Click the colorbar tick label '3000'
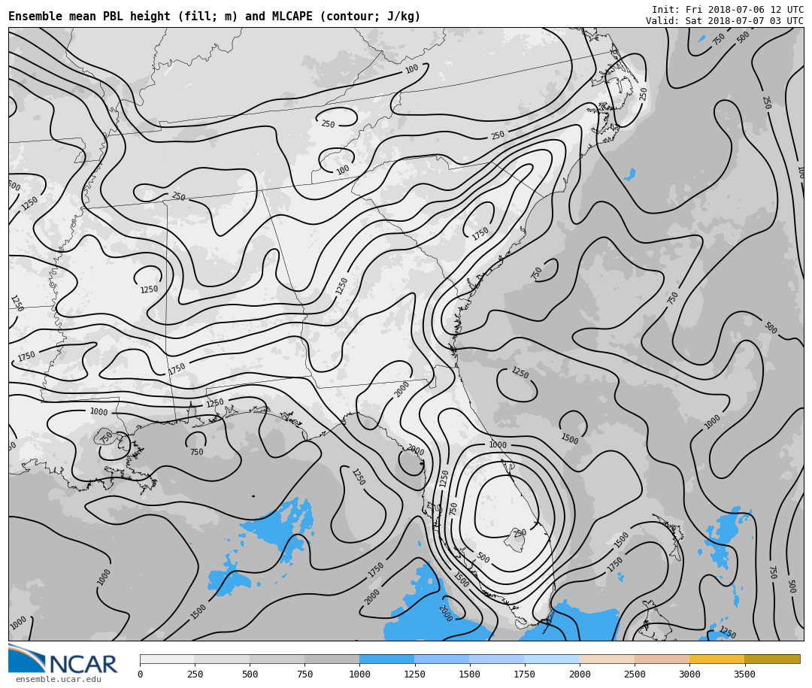The image size is (812, 688). [x=689, y=674]
